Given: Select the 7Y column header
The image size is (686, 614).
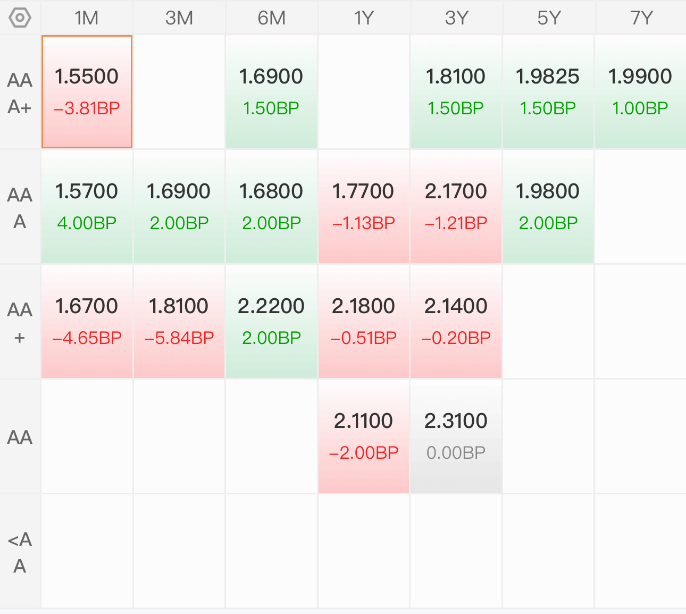Looking at the screenshot, I should (641, 18).
